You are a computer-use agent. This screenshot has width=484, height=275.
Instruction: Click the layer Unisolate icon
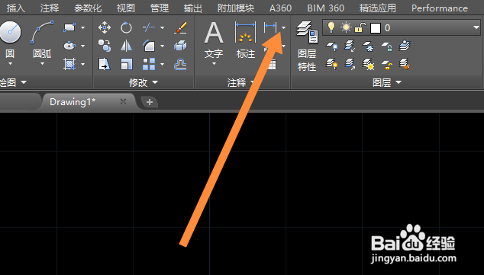(x=350, y=64)
